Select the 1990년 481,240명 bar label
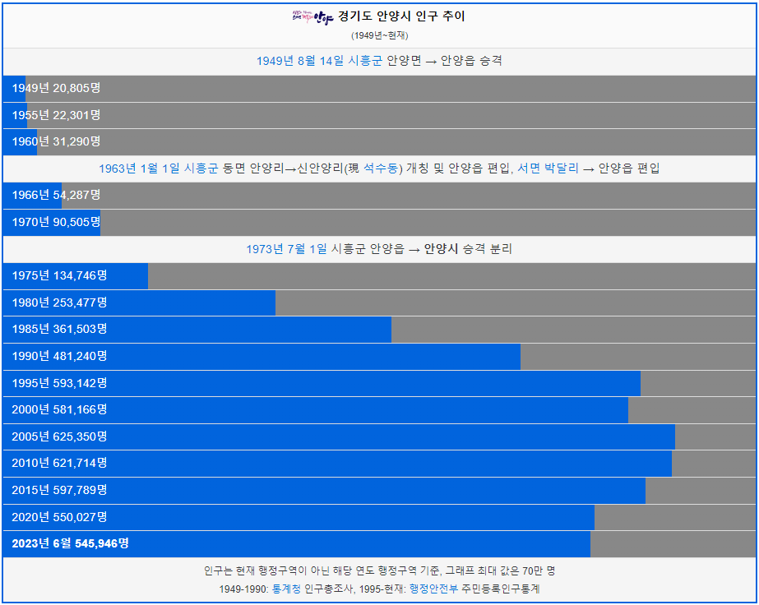This screenshot has height=605, width=759. coord(59,356)
